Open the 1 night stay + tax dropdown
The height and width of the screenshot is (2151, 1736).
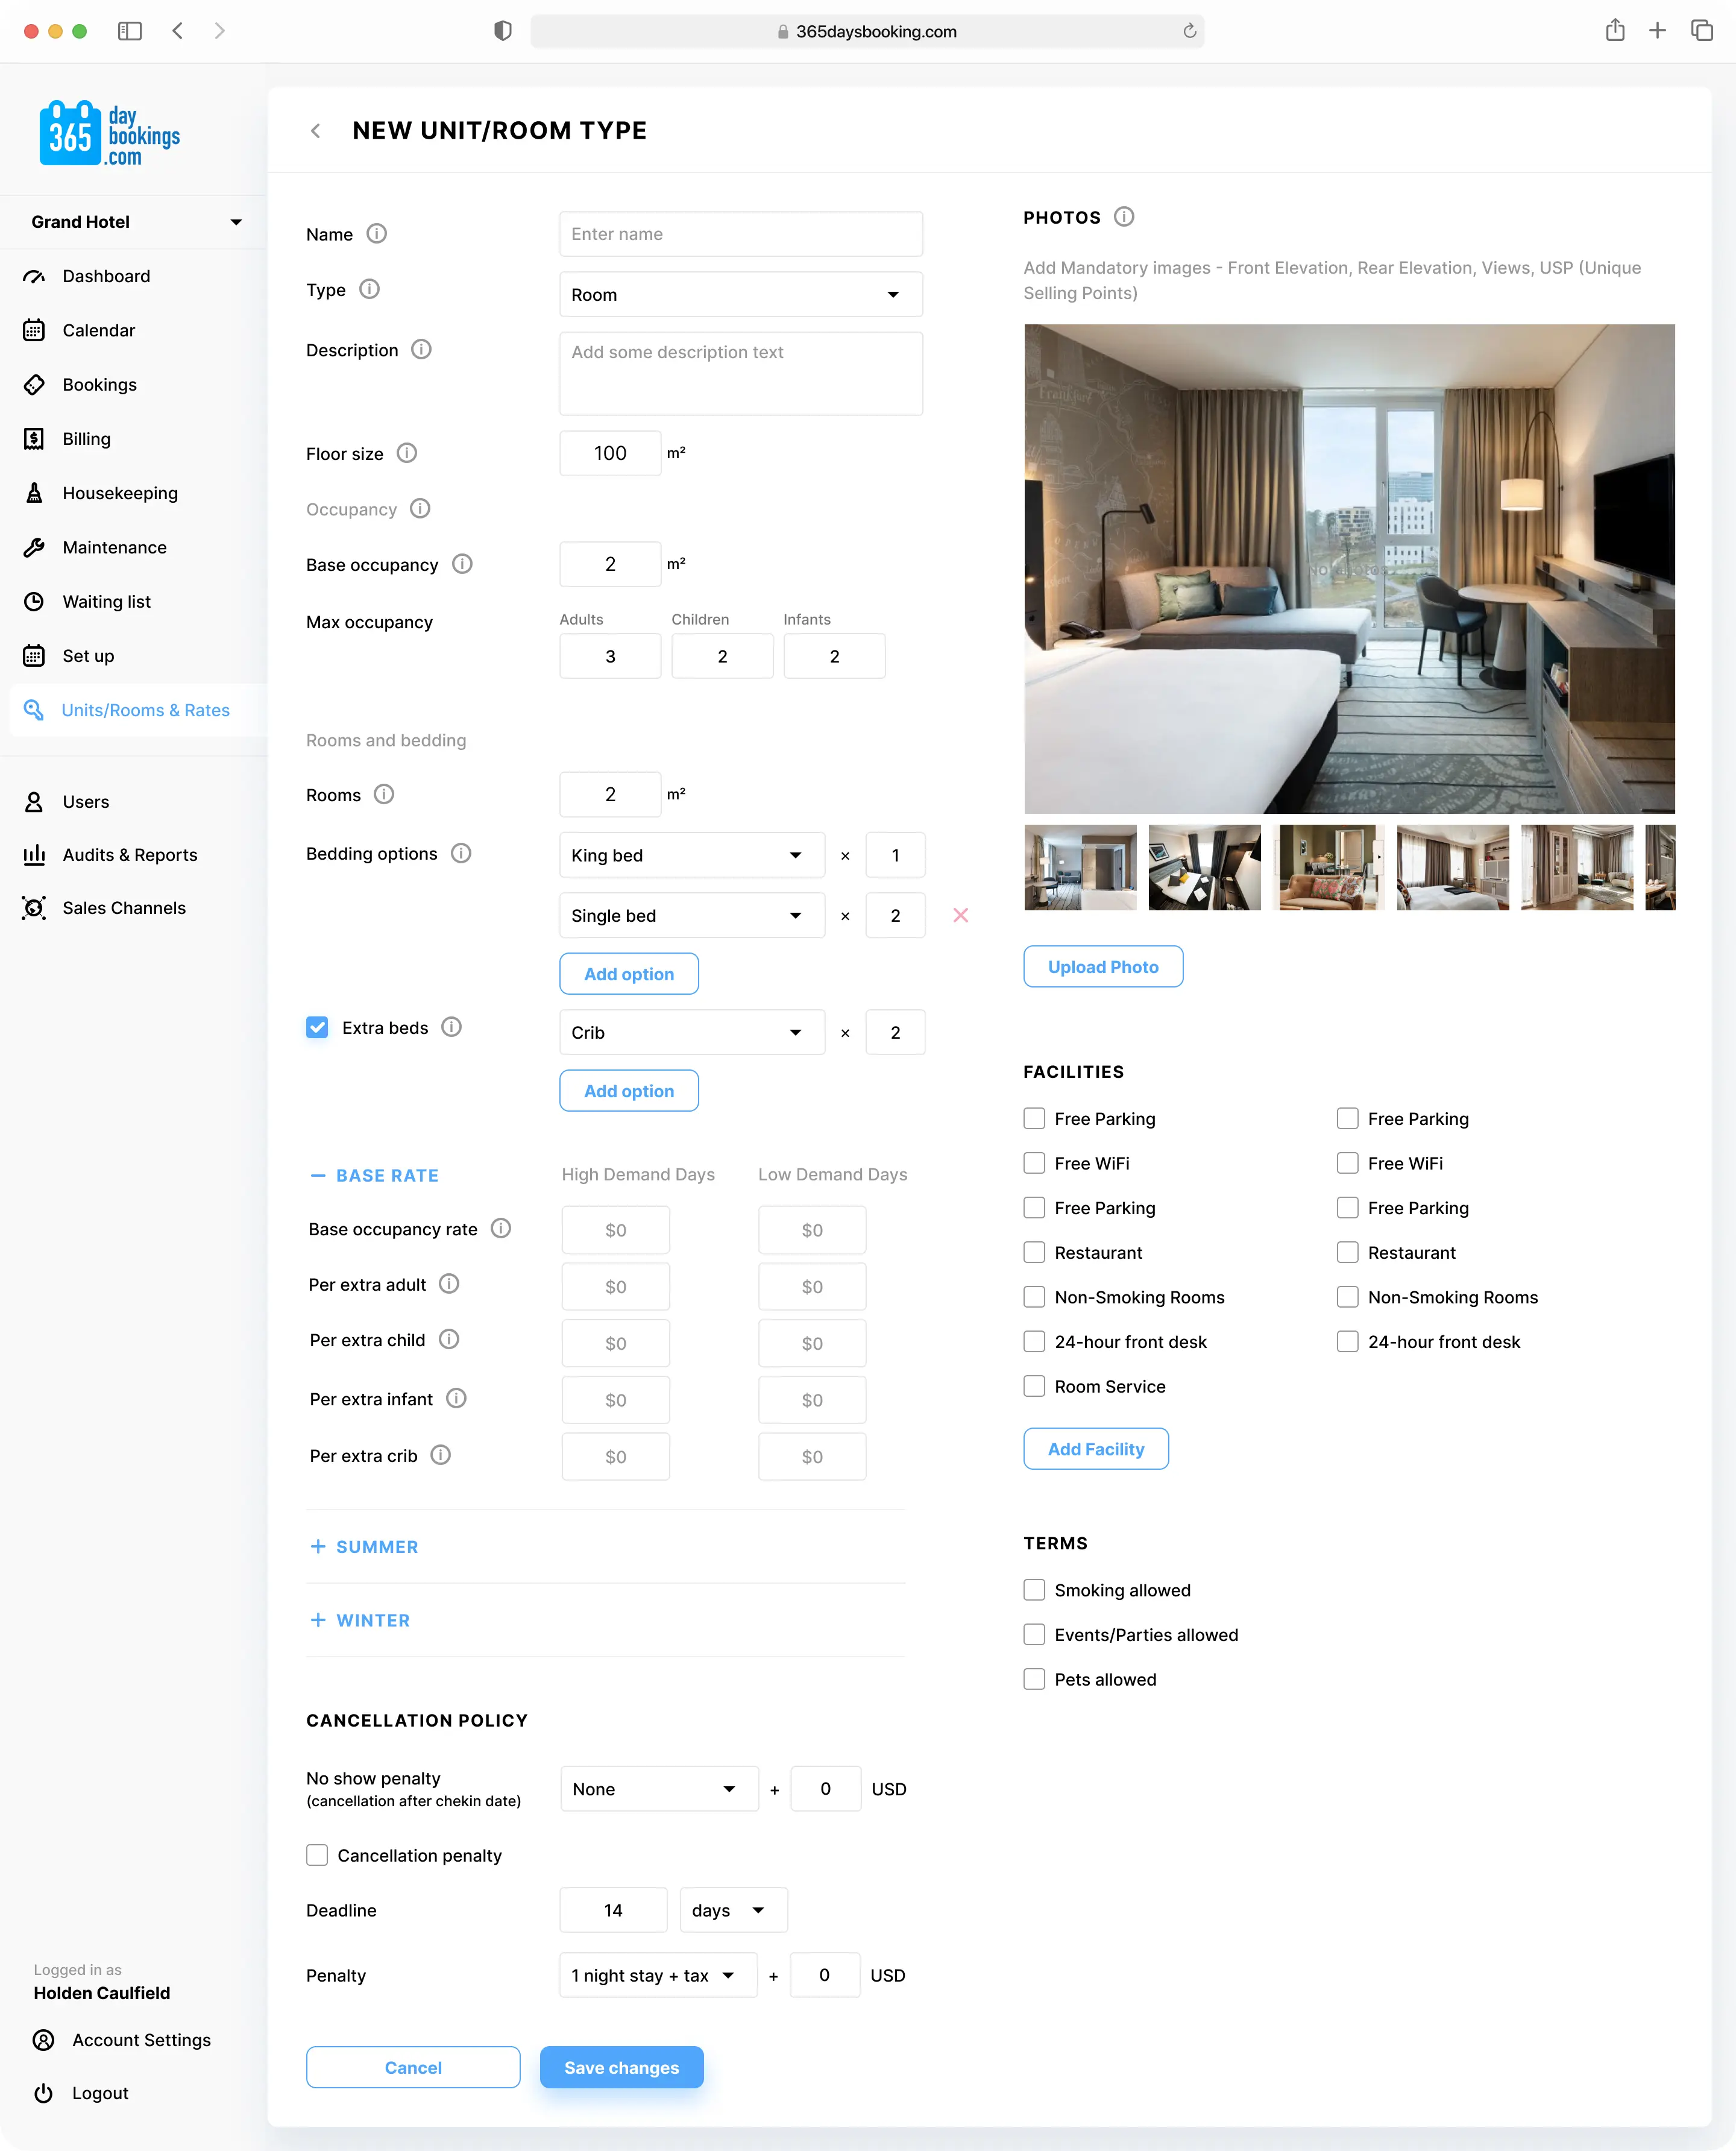point(658,1975)
